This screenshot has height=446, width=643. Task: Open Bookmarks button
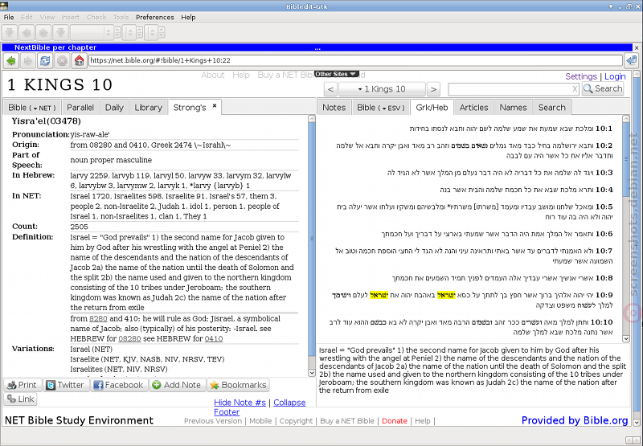coord(238,385)
